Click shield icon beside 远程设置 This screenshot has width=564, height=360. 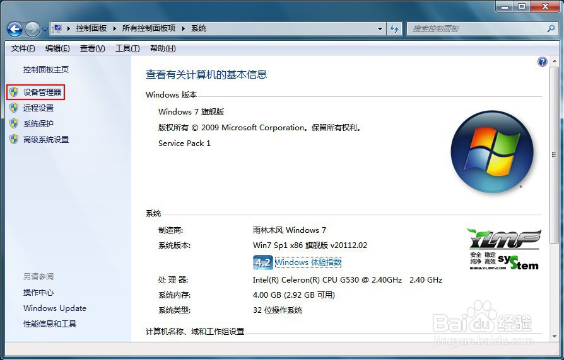click(14, 108)
